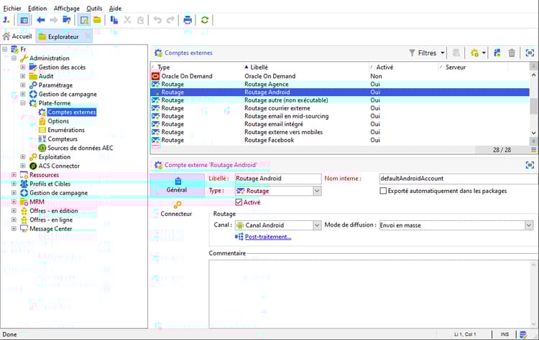Expand the Profils et Cibles node

coord(14,184)
